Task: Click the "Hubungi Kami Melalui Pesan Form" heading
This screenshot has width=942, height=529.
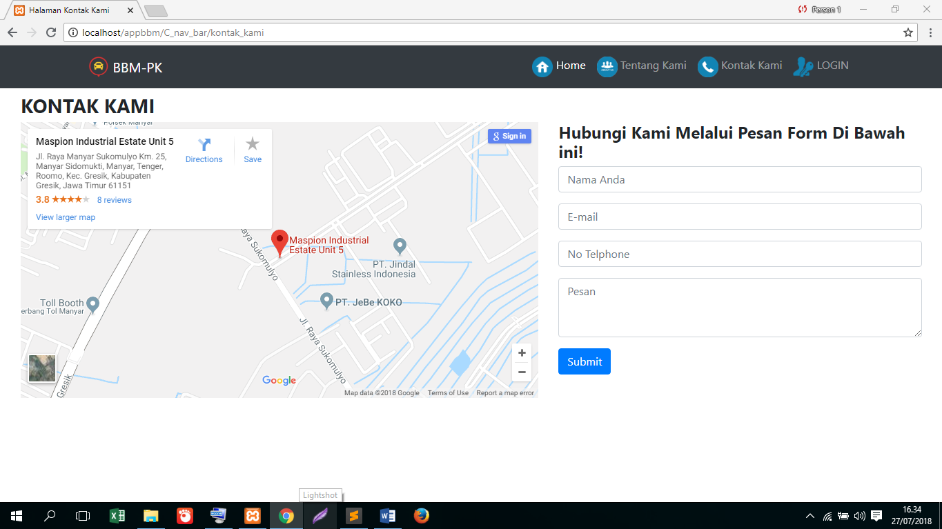Action: tap(732, 142)
